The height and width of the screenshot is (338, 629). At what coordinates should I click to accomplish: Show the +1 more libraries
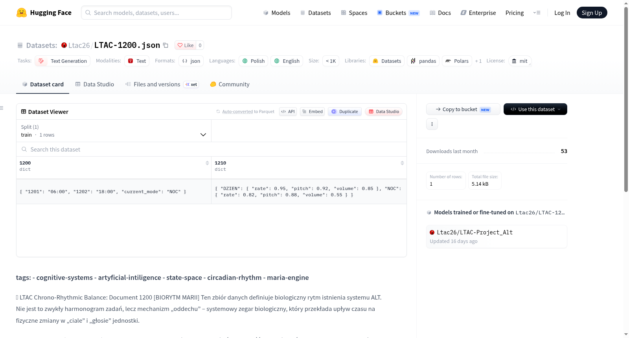click(x=478, y=61)
